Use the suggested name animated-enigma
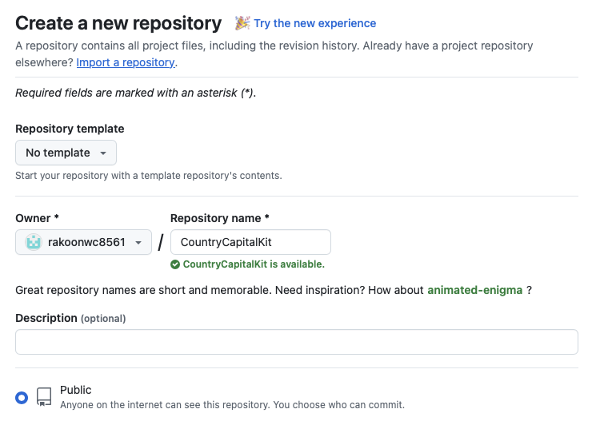The height and width of the screenshot is (421, 592). point(474,290)
